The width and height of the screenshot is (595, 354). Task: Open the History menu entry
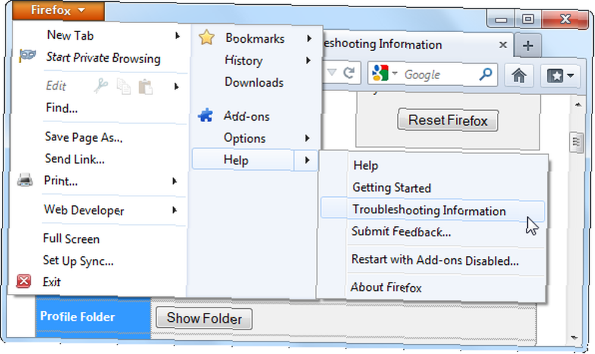(243, 60)
